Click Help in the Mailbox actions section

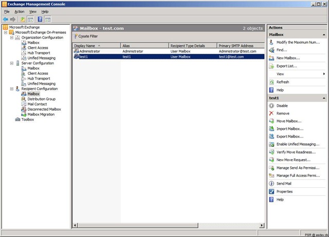(280, 90)
